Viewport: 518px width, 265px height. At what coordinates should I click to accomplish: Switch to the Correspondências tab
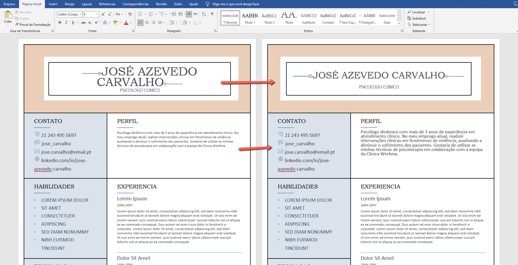coord(136,4)
